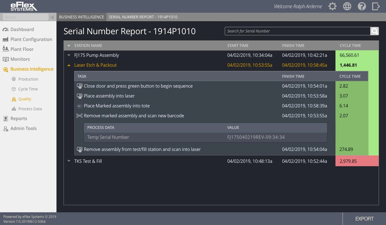Screen dimensions: 386x225
Task: Click the Dashboard gauge icon
Action: (6, 30)
